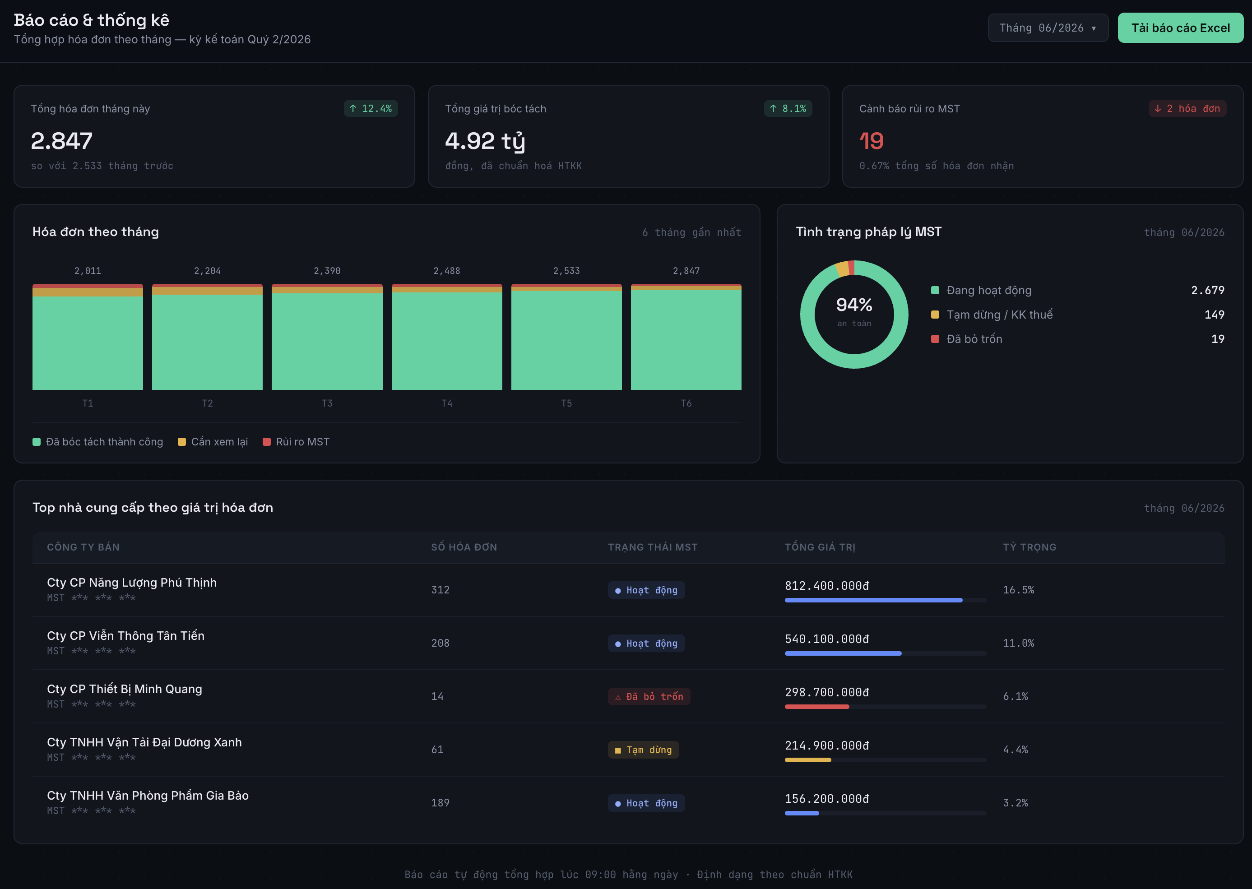Click the 8.1% increase badge
1252x889 pixels.
click(788, 108)
